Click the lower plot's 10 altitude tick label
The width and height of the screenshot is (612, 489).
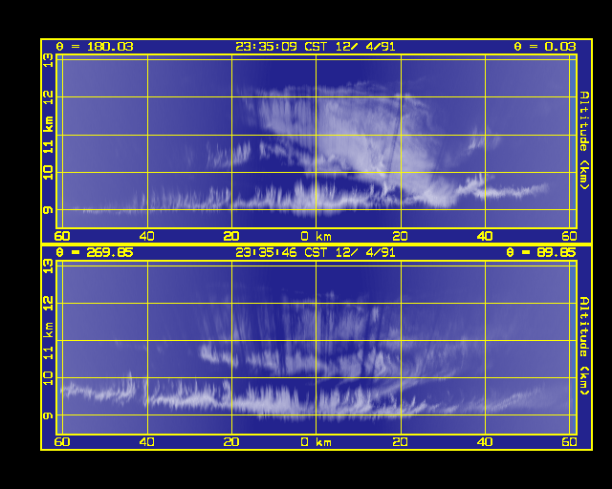point(48,378)
